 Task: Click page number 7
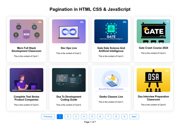coord(108,117)
